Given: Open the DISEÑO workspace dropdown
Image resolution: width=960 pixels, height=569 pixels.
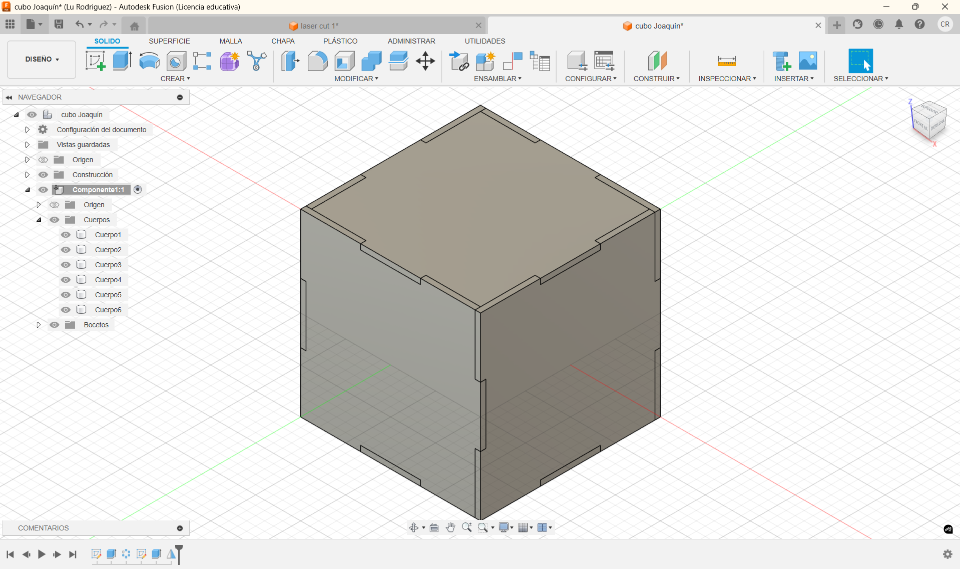Looking at the screenshot, I should point(42,60).
